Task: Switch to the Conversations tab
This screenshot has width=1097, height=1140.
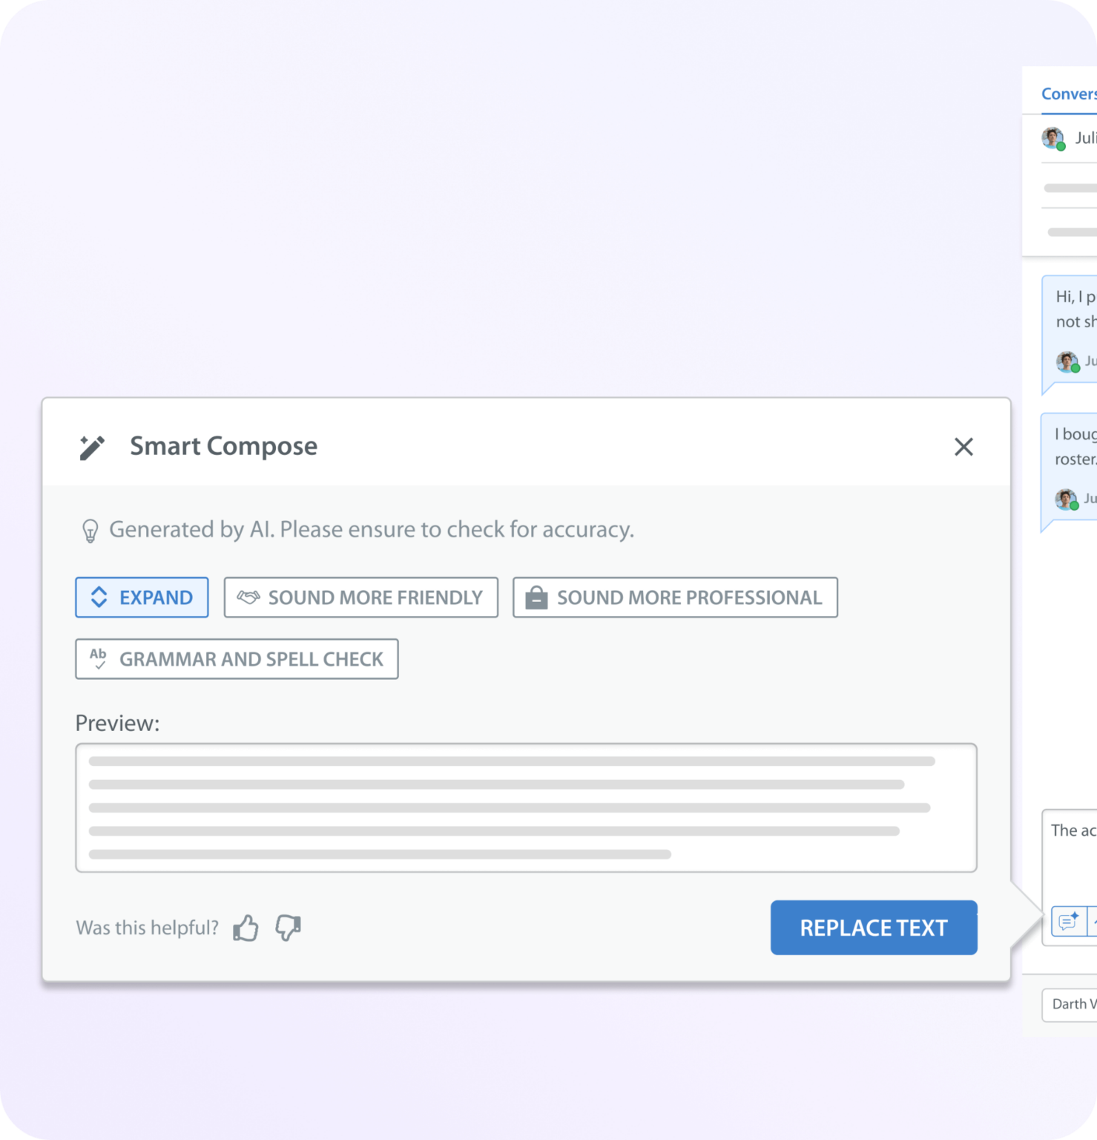Action: pyautogui.click(x=1069, y=94)
